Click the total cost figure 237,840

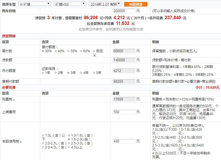173,18
